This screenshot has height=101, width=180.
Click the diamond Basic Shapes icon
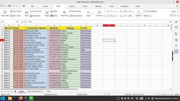pos(121,11)
